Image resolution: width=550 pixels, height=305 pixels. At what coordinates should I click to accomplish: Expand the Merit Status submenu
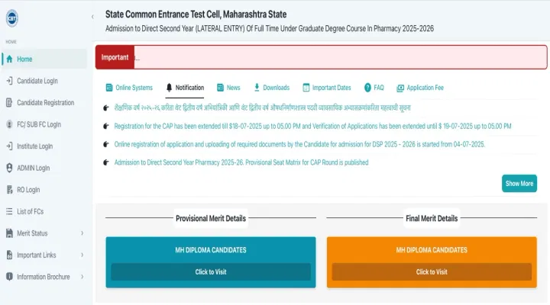click(x=82, y=233)
